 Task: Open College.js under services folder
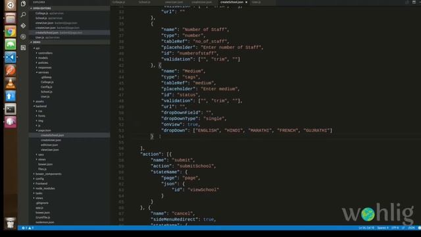coord(47,82)
